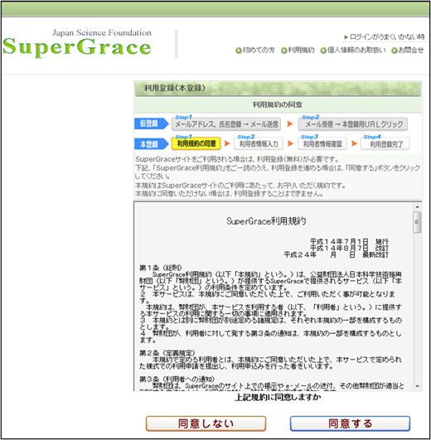Click green bullet icon beside 利用規約
431x440 pixels.
click(284, 51)
